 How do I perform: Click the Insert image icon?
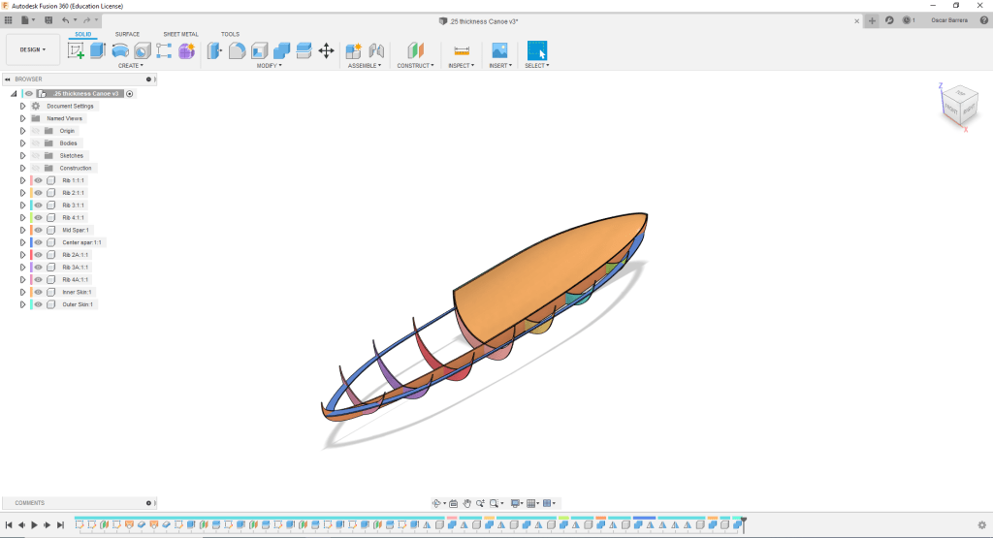(x=499, y=50)
